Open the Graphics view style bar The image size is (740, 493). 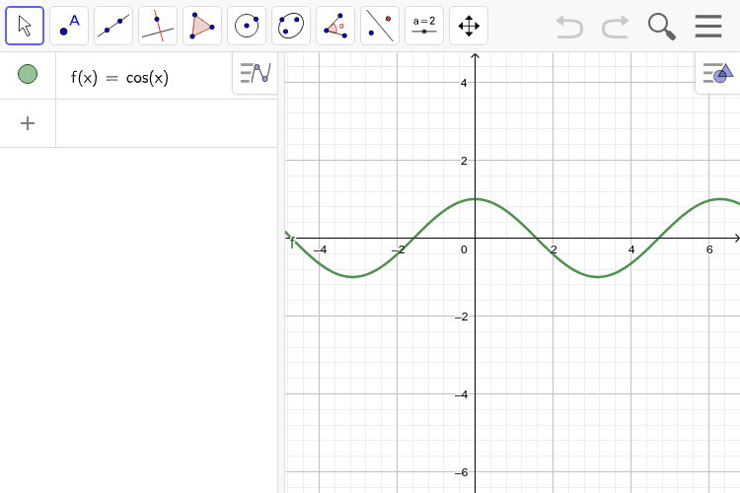718,73
